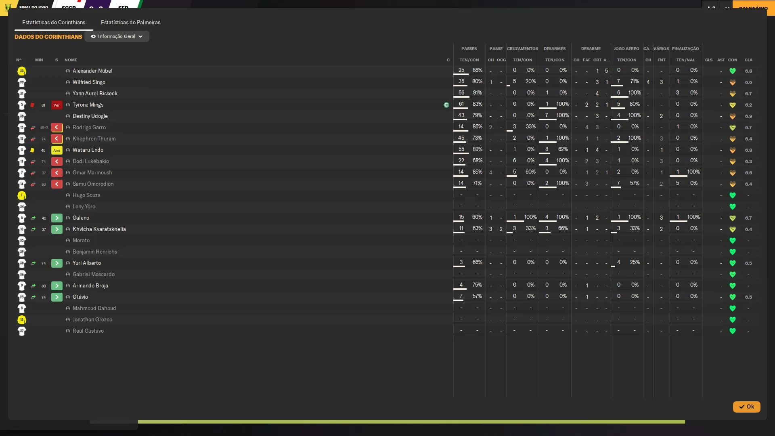The width and height of the screenshot is (775, 436).
Task: Open the Informação Geral view dropdown
Action: pos(117,36)
